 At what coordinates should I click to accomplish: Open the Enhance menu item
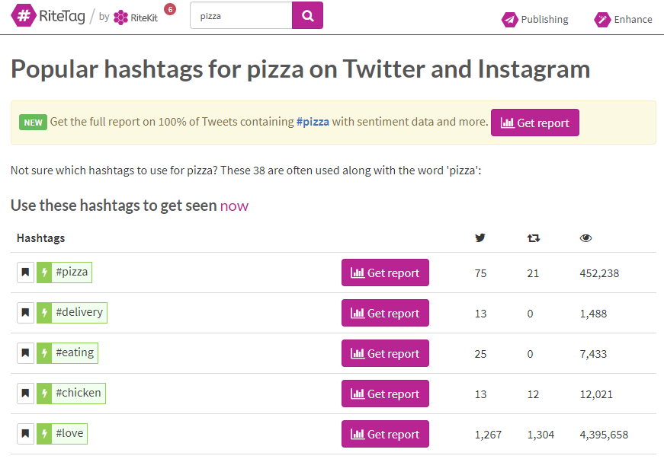(623, 20)
